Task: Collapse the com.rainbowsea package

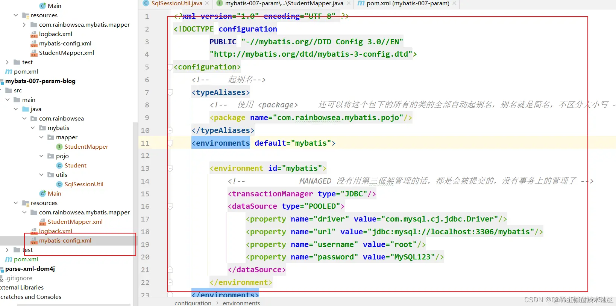Action: [24, 118]
